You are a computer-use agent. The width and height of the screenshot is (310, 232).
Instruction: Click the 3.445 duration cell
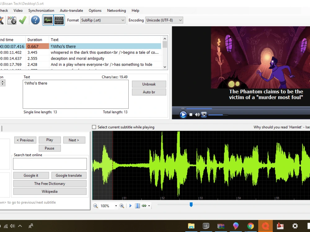click(x=37, y=53)
